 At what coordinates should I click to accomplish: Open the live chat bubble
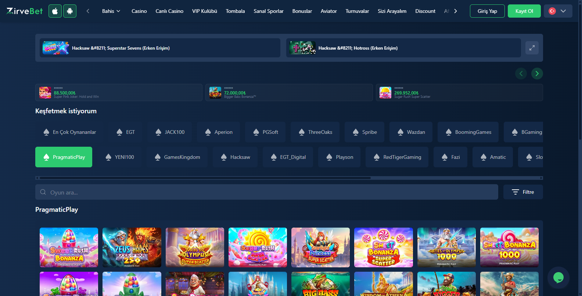pos(558,278)
